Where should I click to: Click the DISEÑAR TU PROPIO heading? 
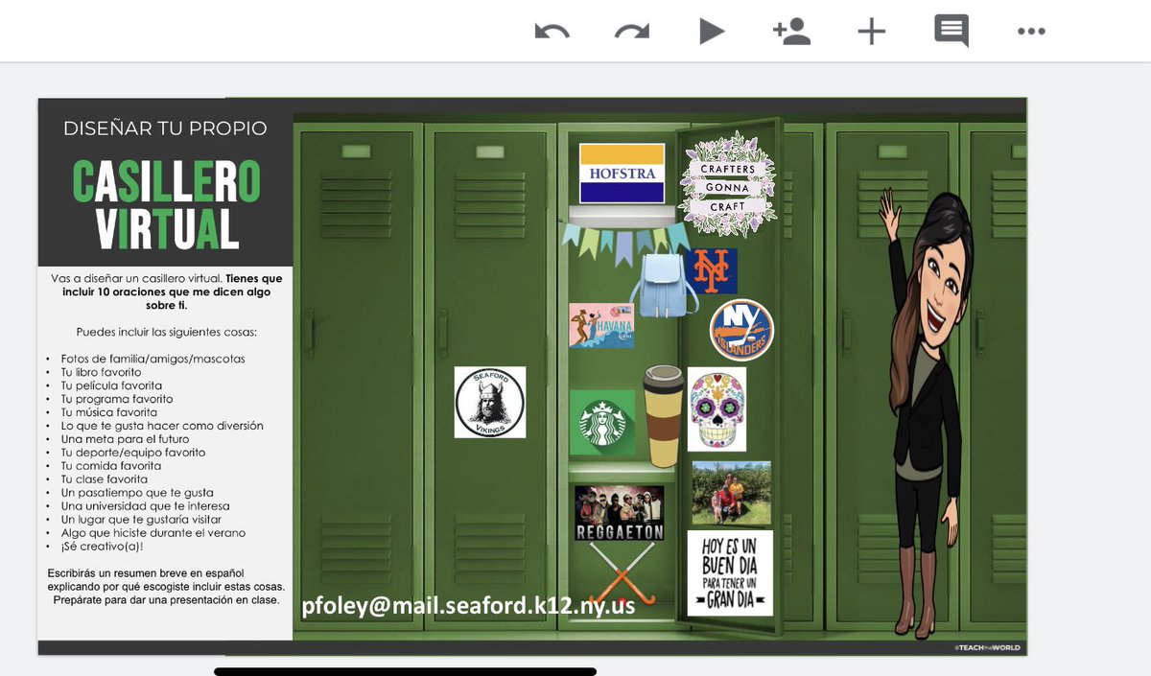point(165,128)
